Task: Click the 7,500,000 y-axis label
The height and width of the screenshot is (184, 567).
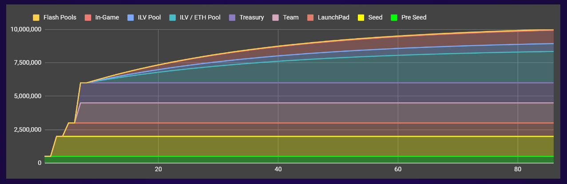Action: [28, 63]
